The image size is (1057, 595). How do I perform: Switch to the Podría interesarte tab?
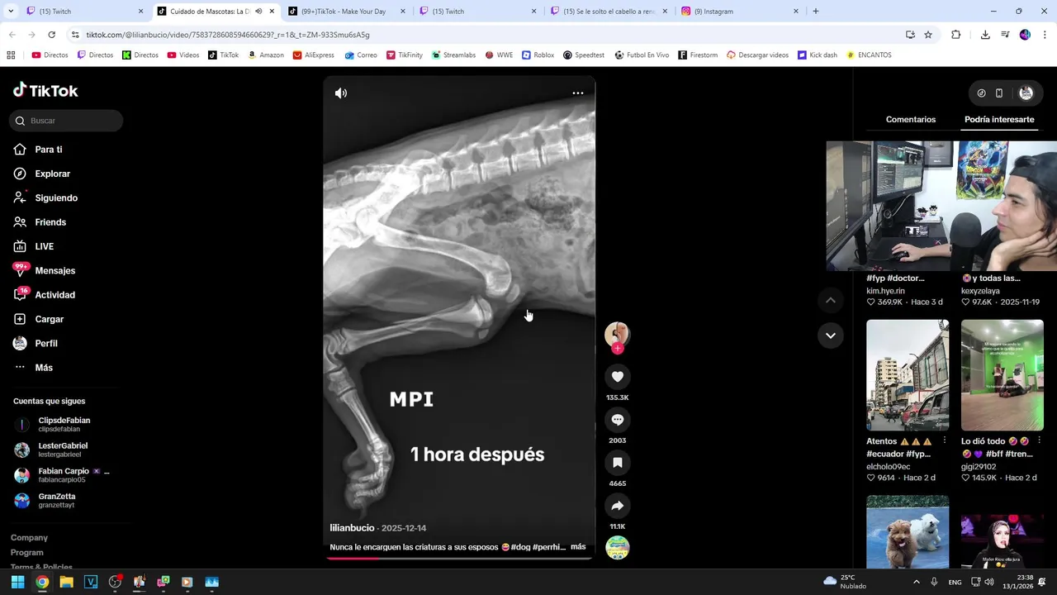point(999,120)
